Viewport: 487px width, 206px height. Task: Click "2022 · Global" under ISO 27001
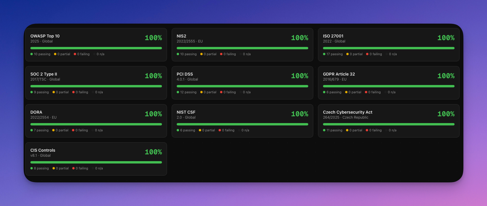[334, 41]
